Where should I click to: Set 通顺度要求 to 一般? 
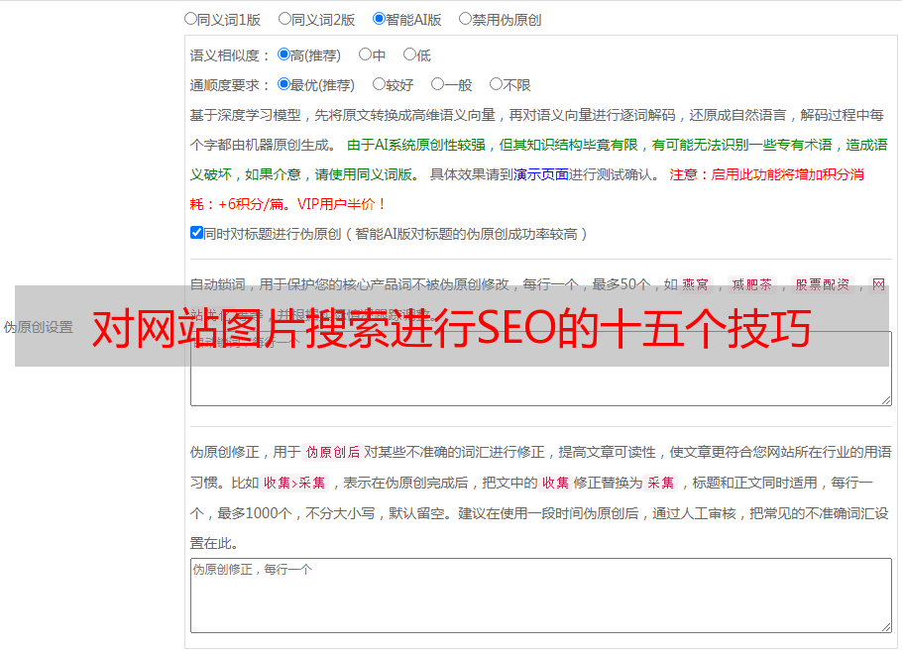tap(438, 85)
